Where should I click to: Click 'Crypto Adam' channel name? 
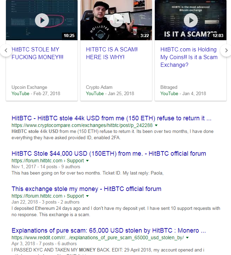point(99,87)
